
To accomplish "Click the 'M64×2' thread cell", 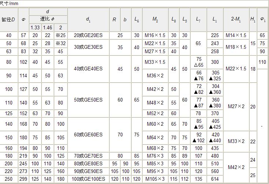I will coord(155,138).
